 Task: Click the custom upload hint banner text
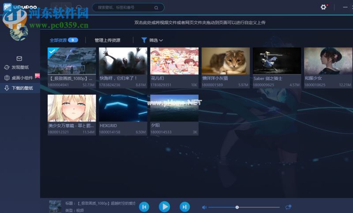tap(200, 23)
